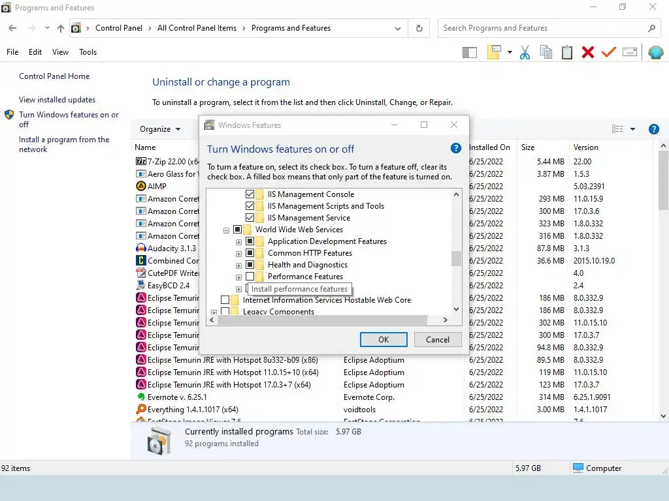Select the 7-Zip 22.00 program icon

click(141, 162)
